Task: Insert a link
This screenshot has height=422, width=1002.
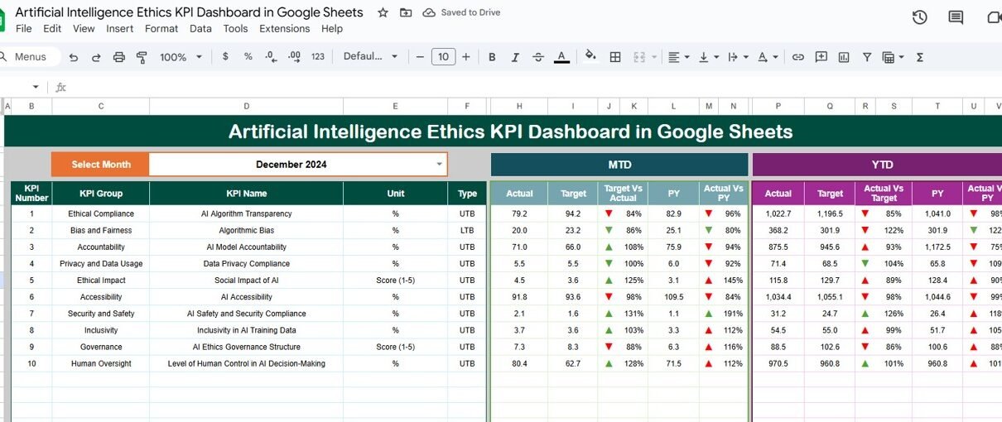Action: pyautogui.click(x=798, y=57)
